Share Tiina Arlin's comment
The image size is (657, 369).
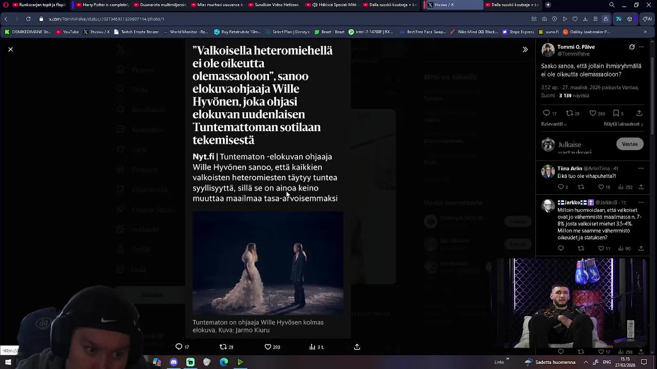641,187
